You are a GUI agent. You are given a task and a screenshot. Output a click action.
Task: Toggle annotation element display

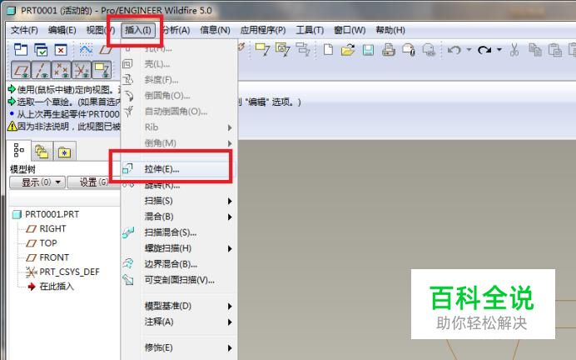click(102, 70)
